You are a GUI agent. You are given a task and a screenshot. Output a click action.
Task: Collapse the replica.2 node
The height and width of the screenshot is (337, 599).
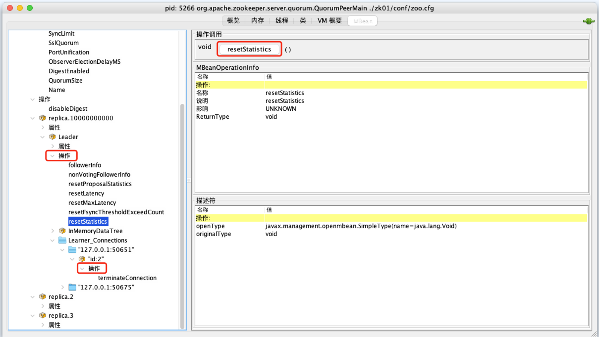[33, 297]
